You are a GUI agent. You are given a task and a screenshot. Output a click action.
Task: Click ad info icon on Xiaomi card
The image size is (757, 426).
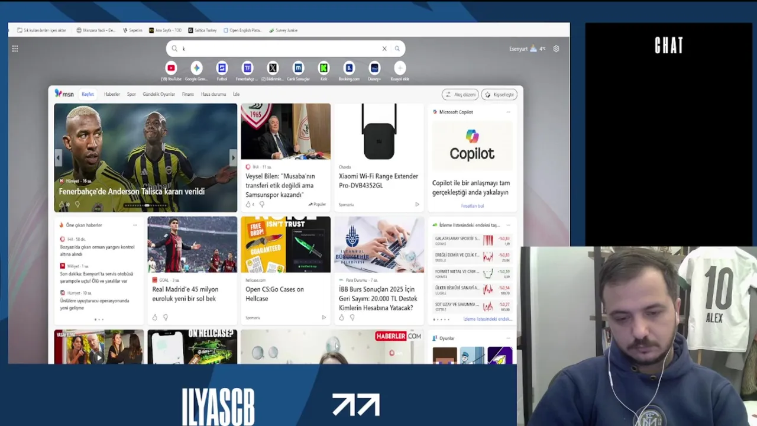[417, 204]
